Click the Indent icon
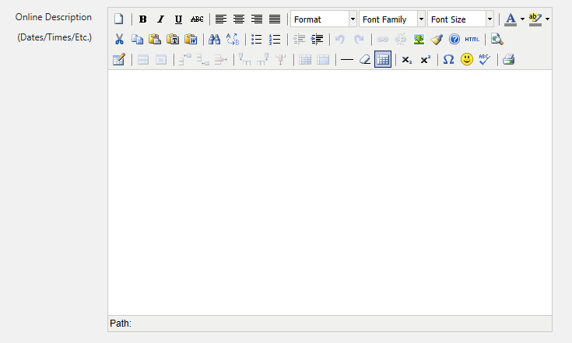This screenshot has width=572, height=343. click(317, 39)
